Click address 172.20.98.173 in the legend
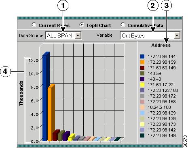This screenshot has width=188, height=148. (162, 124)
